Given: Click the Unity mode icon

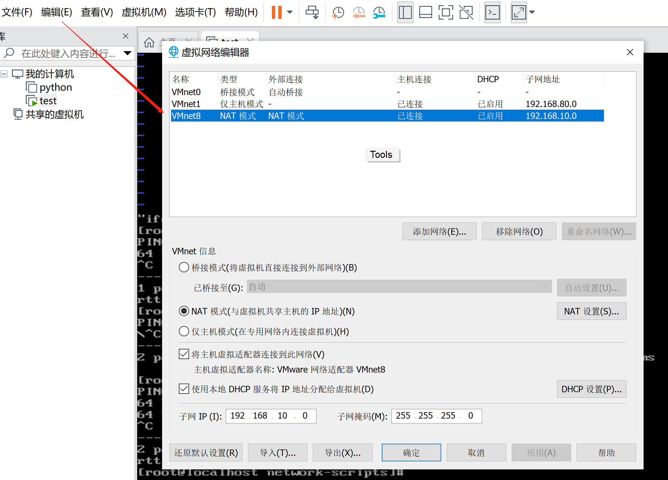Looking at the screenshot, I should click(x=466, y=12).
